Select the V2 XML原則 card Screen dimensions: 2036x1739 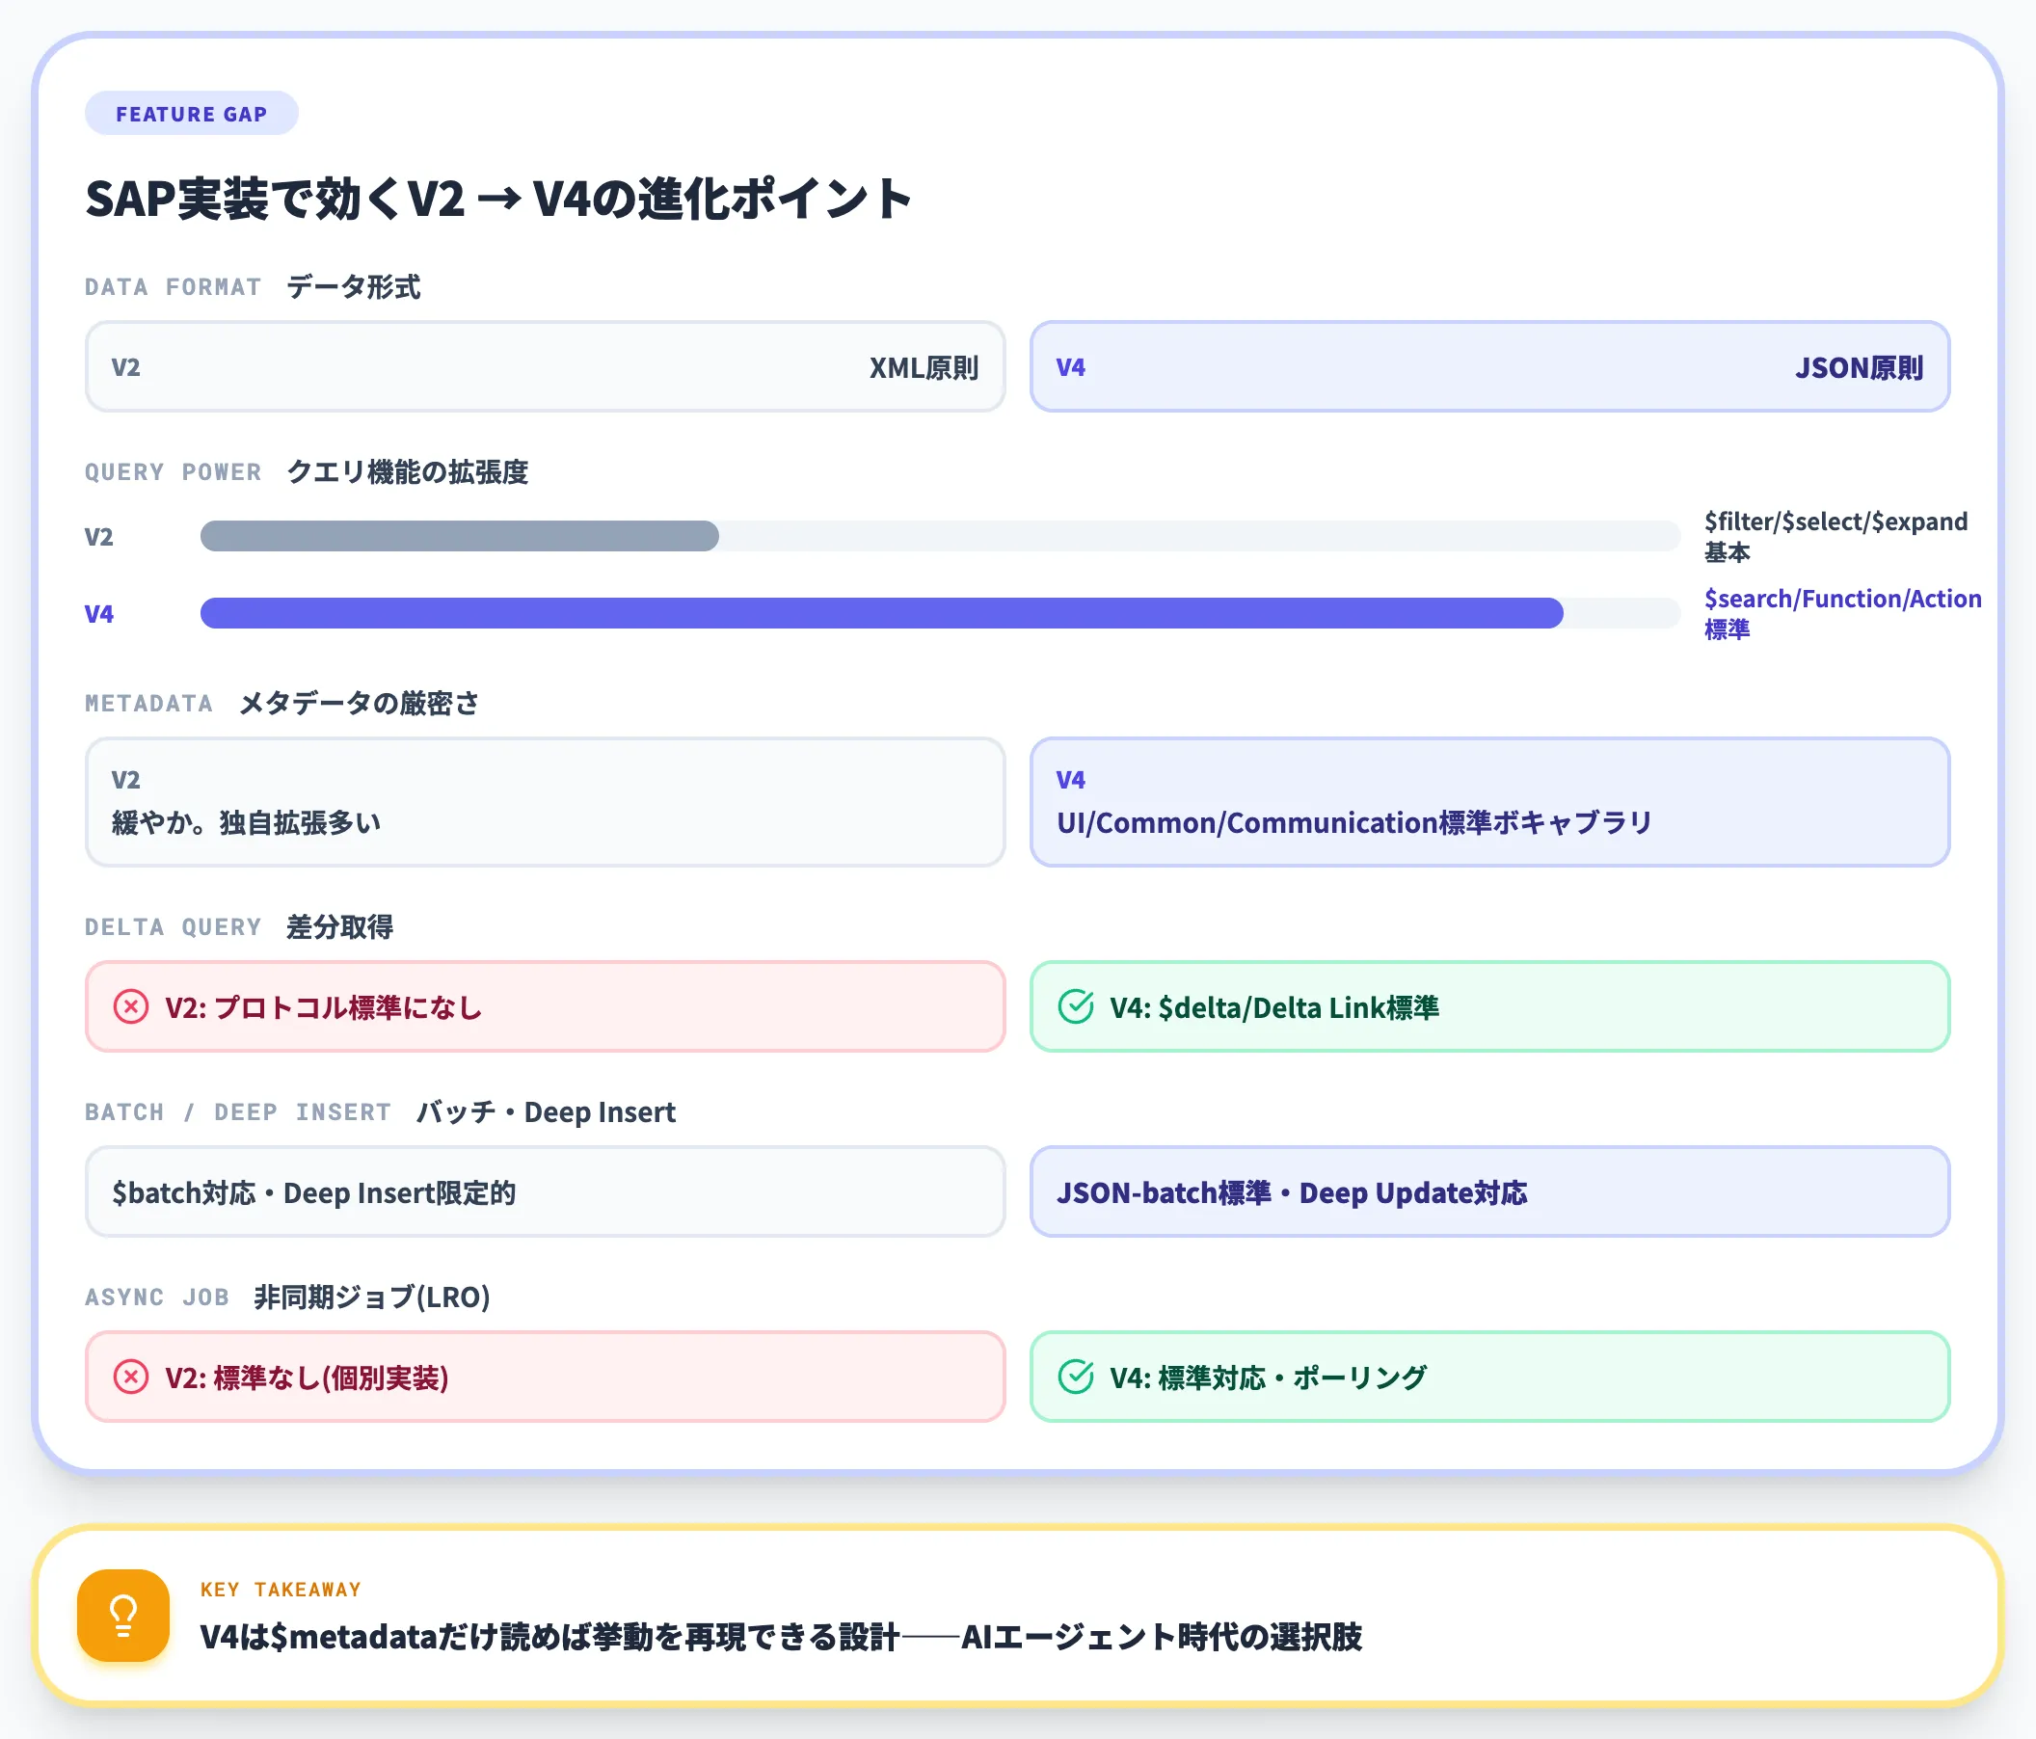(546, 366)
